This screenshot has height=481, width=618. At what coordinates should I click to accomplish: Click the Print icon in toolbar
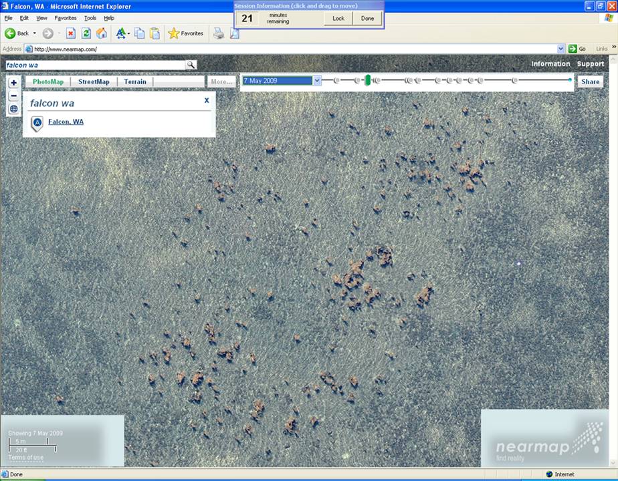tap(218, 33)
